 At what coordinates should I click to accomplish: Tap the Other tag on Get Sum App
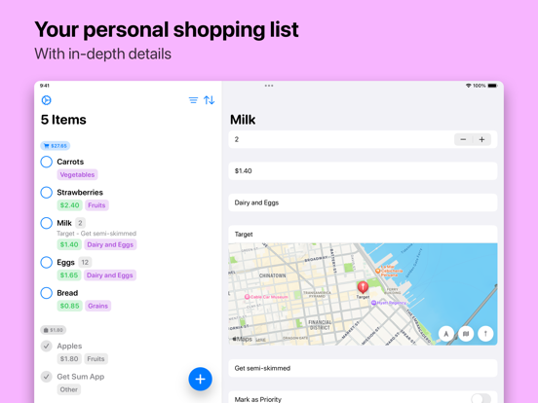pos(69,389)
